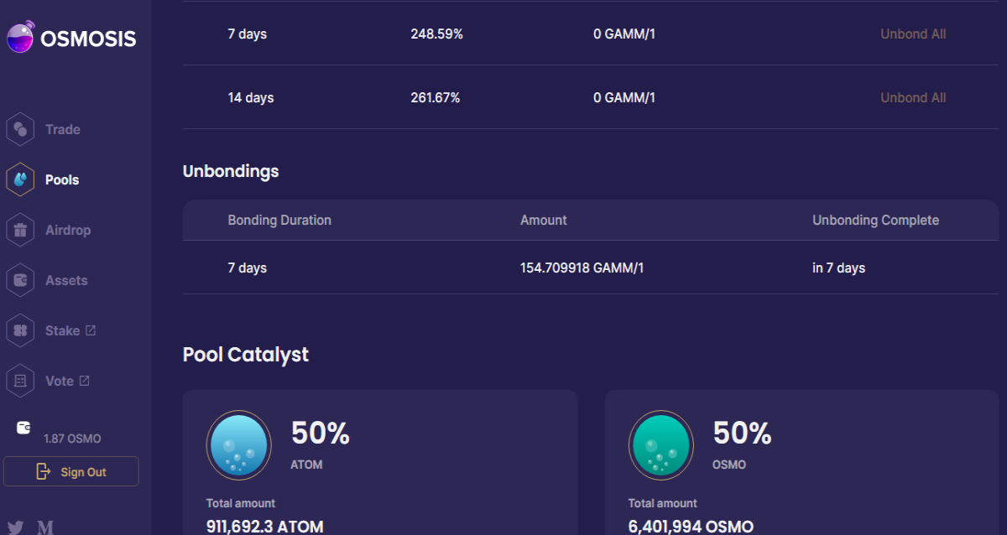
Task: Click the Assets wallet hexagon icon
Action: tap(20, 280)
